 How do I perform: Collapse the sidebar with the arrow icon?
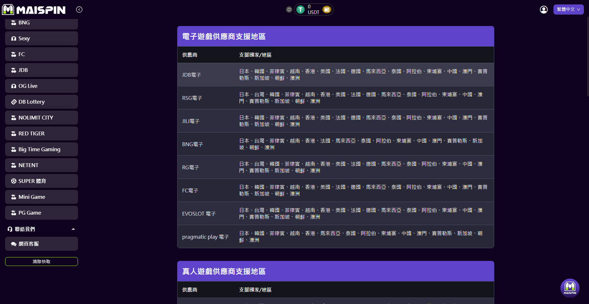point(79,10)
